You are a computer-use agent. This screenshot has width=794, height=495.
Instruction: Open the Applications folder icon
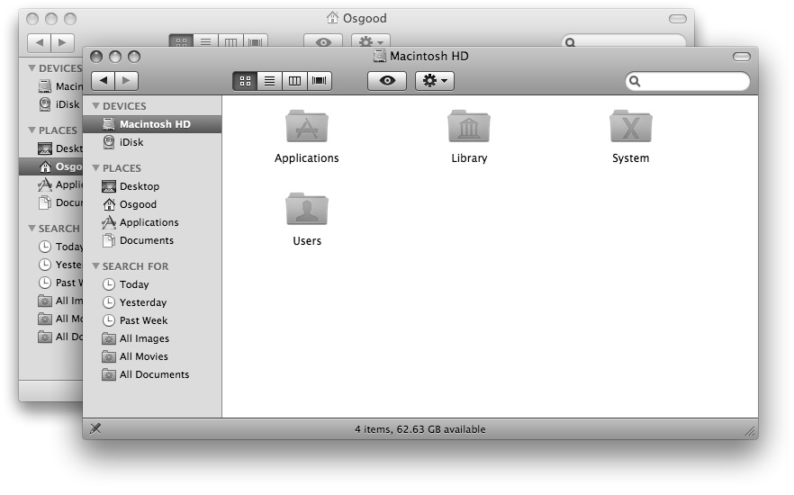(x=307, y=128)
